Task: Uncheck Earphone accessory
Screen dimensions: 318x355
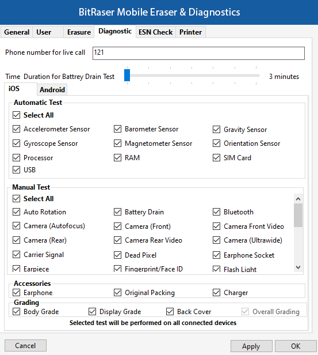Action: pyautogui.click(x=16, y=293)
